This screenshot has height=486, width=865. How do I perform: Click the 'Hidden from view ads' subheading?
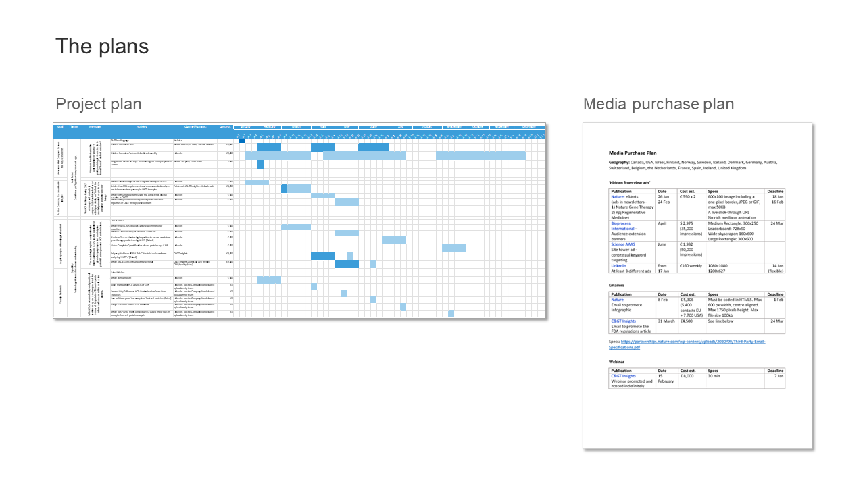629,182
